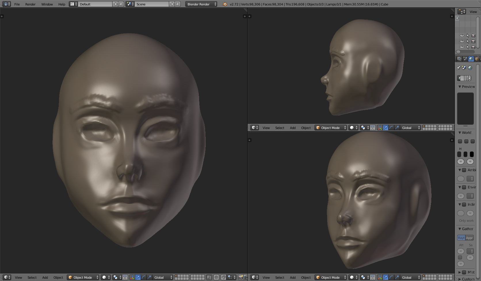Open Object Mode dropdown in left viewport header

pyautogui.click(x=83, y=277)
